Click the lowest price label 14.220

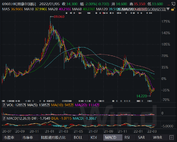pos(142,96)
